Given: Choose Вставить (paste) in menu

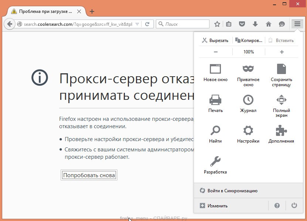Looking at the screenshot, I should point(282,41).
